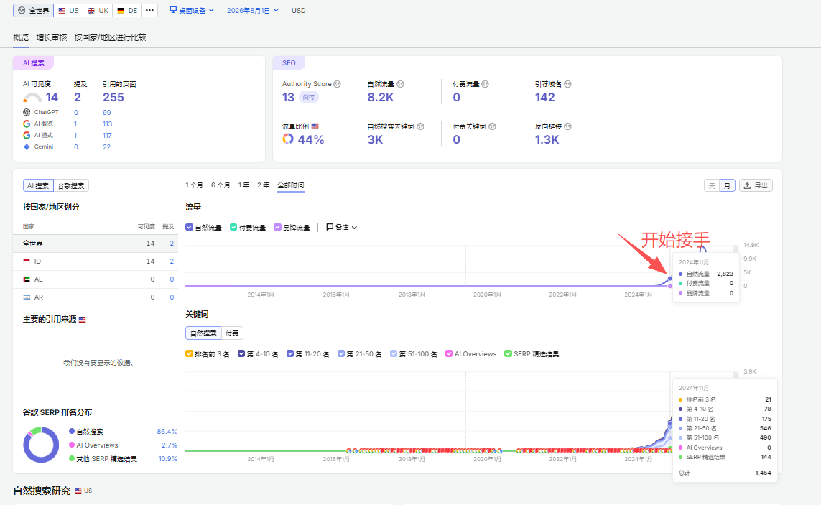Click the Google AI 模式 logo
Image resolution: width=821 pixels, height=505 pixels.
pos(27,135)
